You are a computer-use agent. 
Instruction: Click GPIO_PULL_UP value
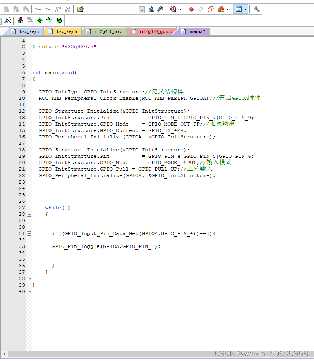tap(157, 169)
